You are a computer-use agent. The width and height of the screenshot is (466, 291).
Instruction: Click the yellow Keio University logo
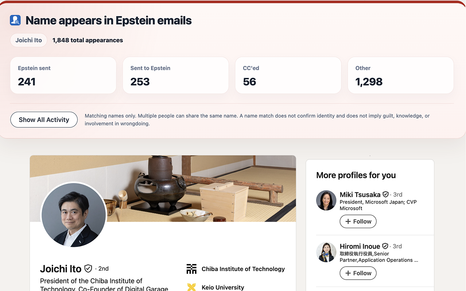[191, 287]
